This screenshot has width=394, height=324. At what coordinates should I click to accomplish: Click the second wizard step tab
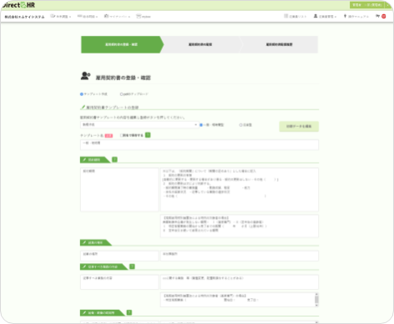click(200, 44)
